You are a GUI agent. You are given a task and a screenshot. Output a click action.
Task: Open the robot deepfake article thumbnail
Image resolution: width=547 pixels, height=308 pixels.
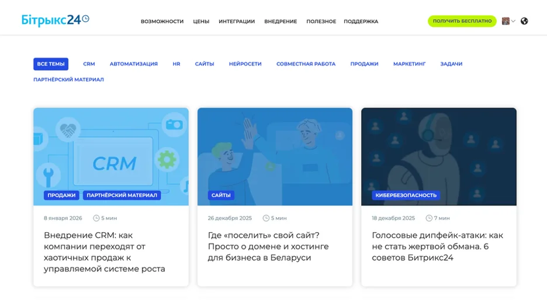coord(439,156)
